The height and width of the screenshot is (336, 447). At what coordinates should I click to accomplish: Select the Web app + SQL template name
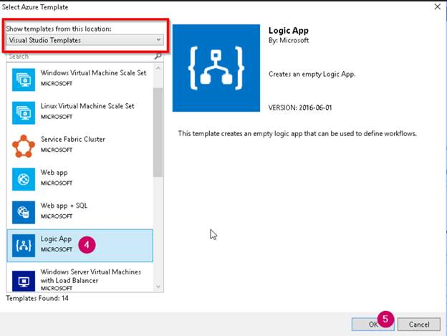click(x=64, y=206)
